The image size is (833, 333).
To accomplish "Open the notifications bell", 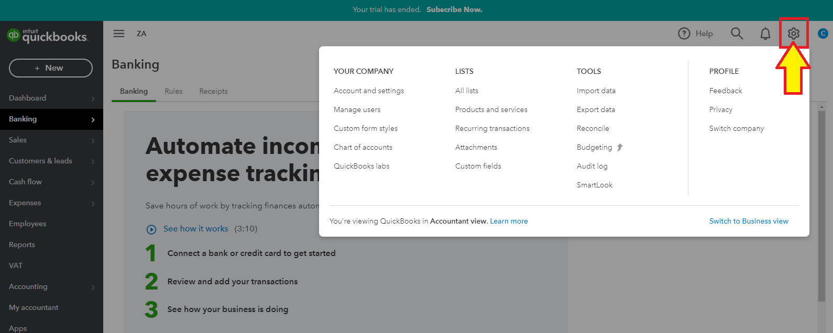I will click(x=765, y=34).
